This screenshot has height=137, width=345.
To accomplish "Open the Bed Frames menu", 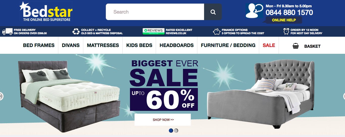I will point(39,45).
